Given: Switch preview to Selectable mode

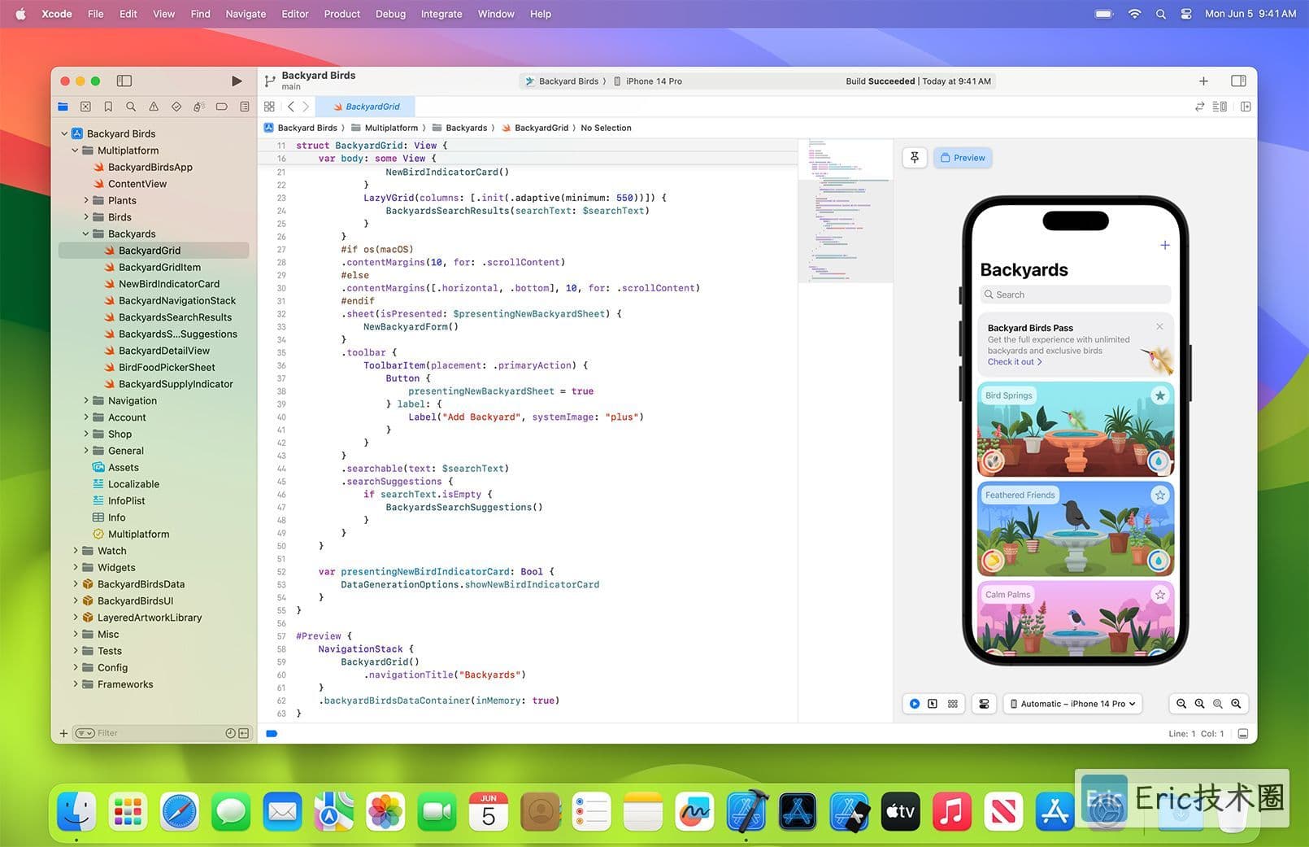Looking at the screenshot, I should click(933, 704).
